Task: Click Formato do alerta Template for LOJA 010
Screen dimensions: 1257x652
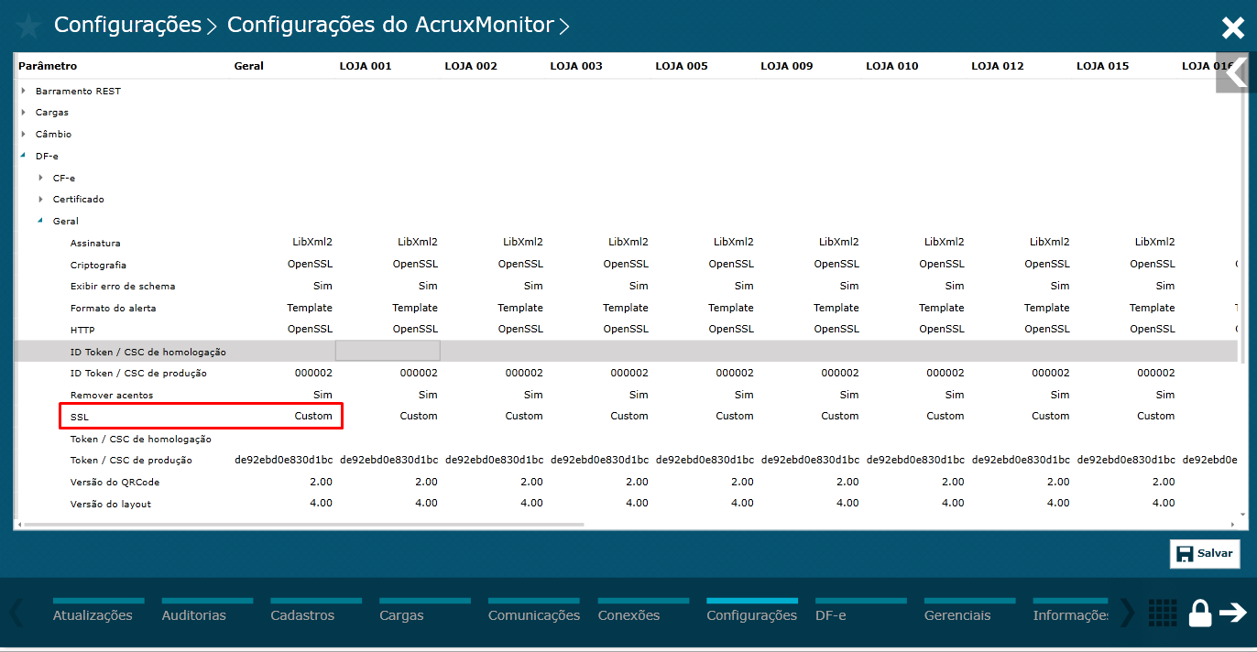Action: coord(942,308)
